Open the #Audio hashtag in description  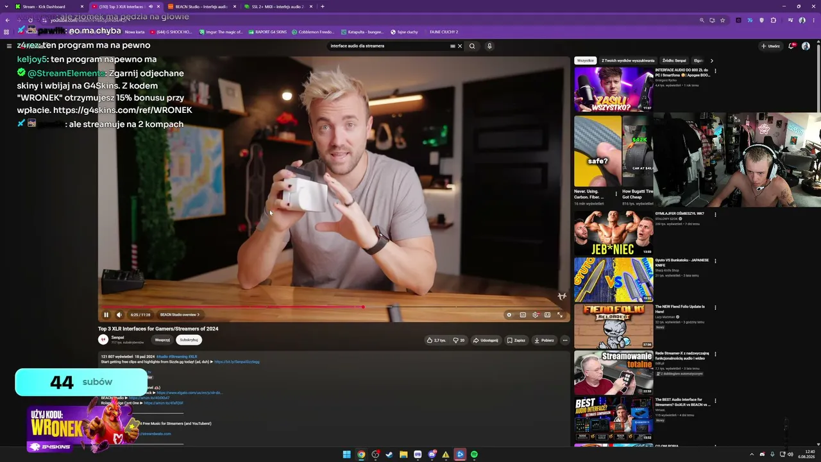164,357
